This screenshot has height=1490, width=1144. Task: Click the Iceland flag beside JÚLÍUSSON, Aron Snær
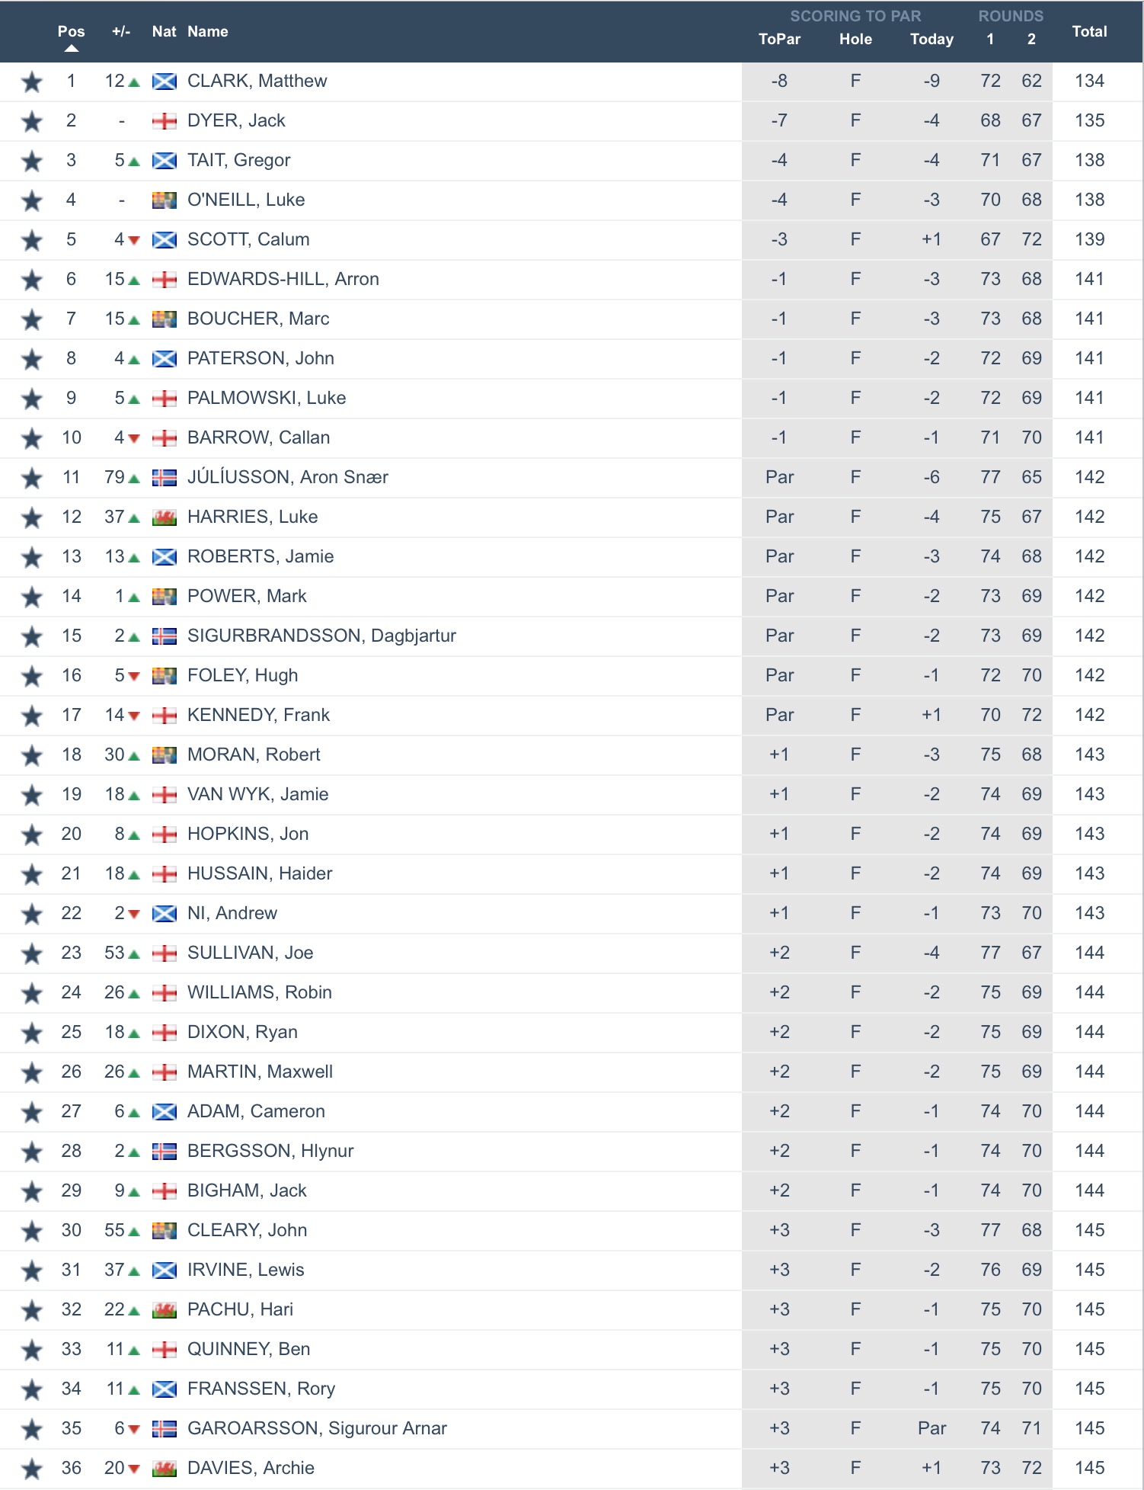[165, 478]
